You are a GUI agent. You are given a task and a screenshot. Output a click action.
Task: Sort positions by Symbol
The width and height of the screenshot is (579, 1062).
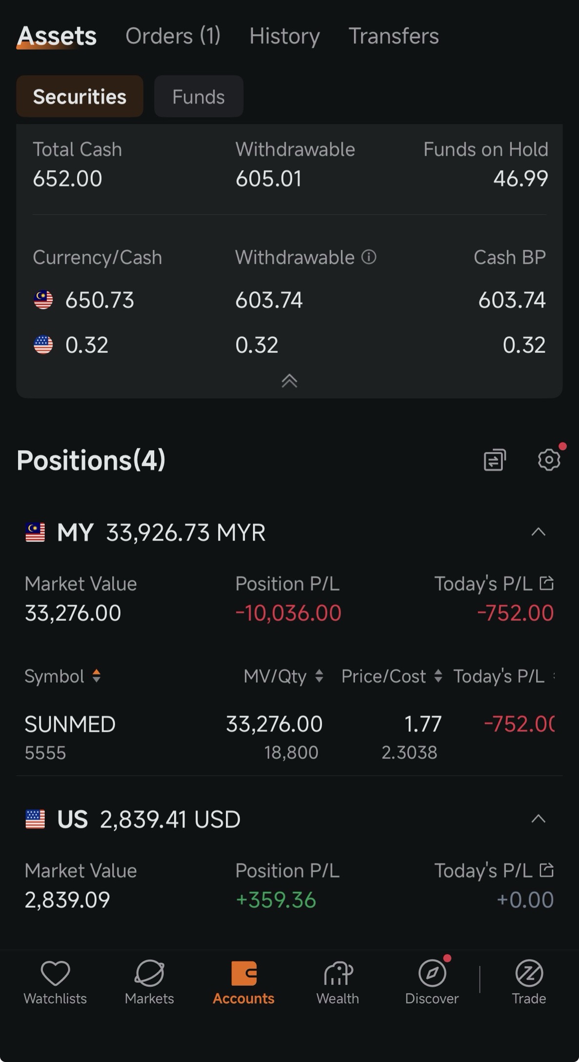point(62,676)
